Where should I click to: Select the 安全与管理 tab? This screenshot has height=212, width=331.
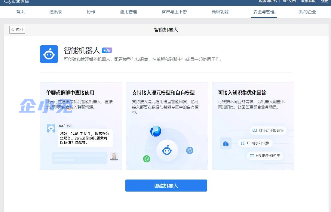pyautogui.click(x=264, y=12)
